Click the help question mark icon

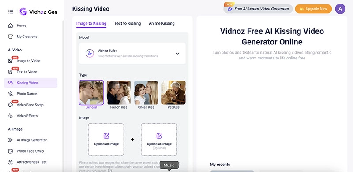click(110, 171)
